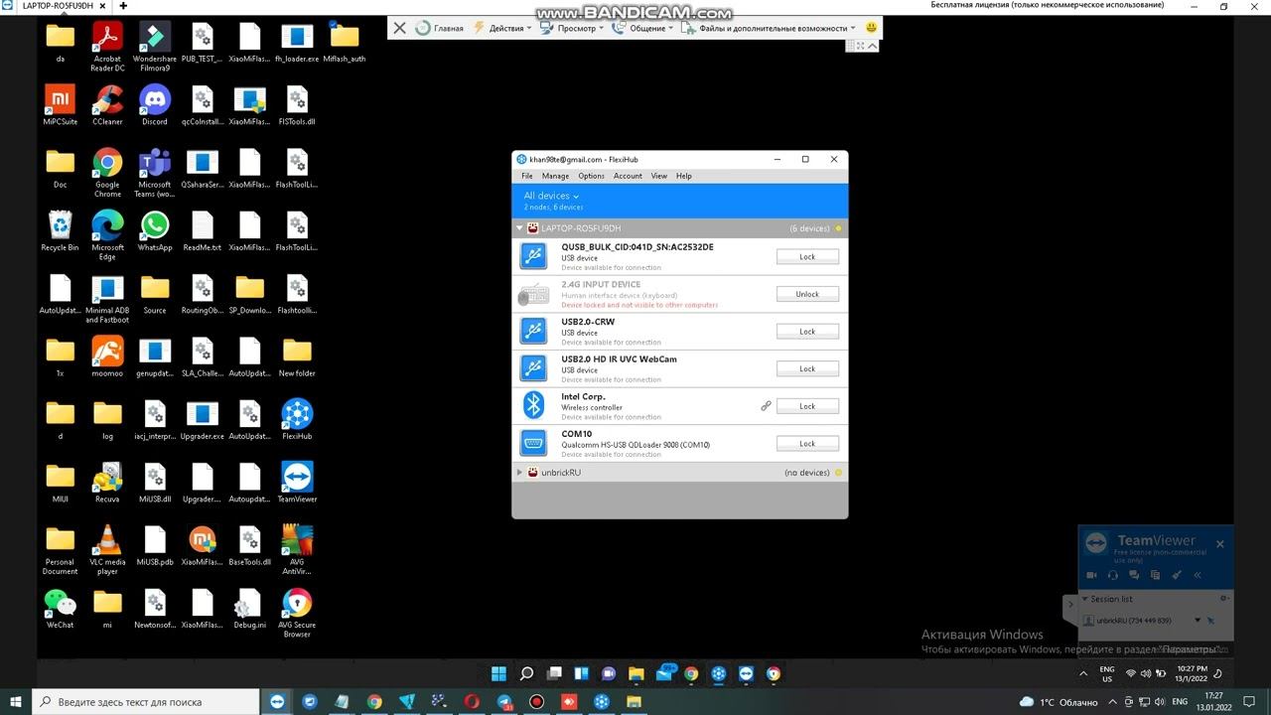
Task: Lock the Intel Corp. wireless controller
Action: 807,406
